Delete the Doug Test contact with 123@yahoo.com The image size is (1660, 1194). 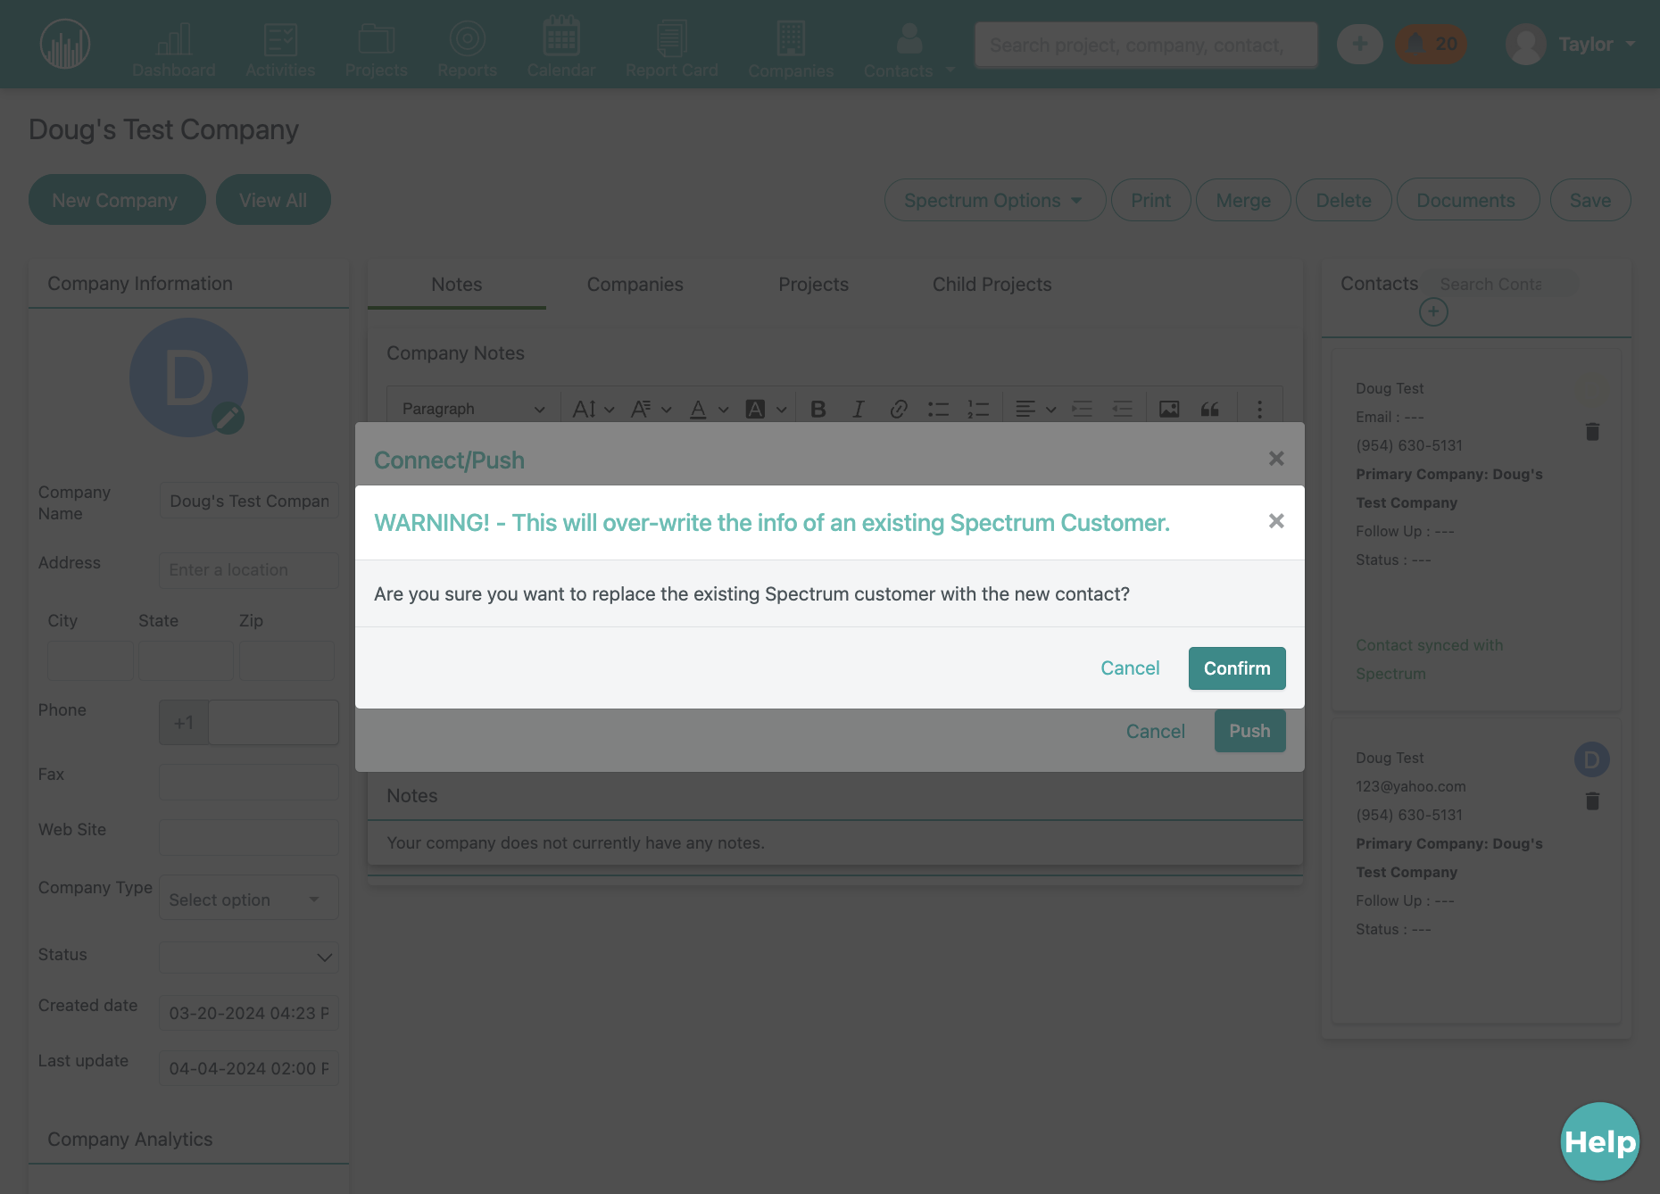(1592, 800)
